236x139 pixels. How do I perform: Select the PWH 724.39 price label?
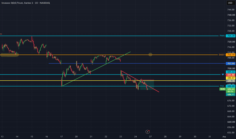230,36
